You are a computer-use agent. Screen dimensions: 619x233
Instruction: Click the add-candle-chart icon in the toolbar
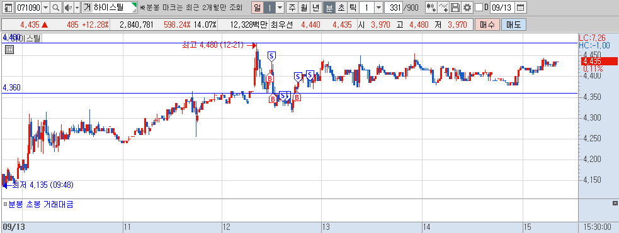pyautogui.click(x=431, y=7)
